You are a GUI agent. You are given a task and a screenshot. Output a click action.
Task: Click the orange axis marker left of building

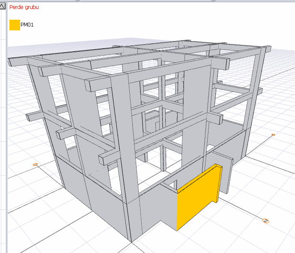coord(36,164)
